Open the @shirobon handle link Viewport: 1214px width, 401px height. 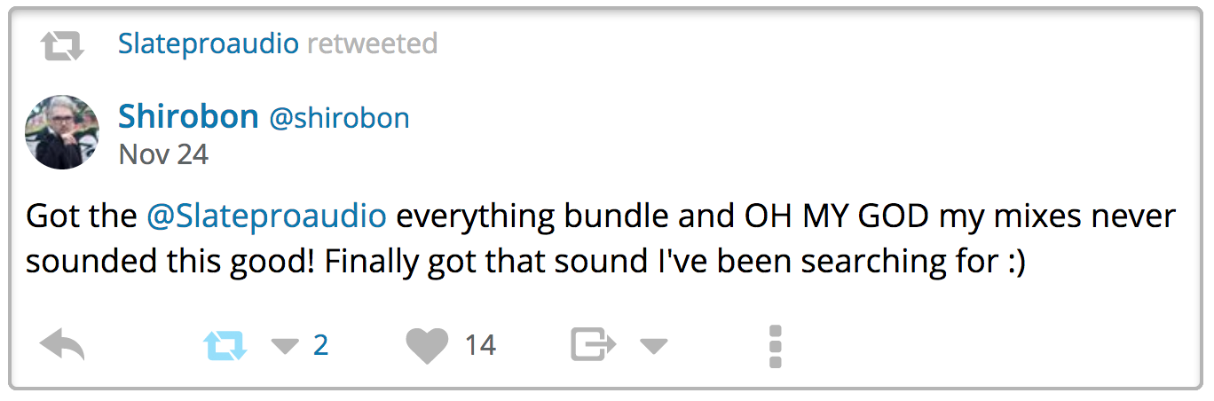pos(339,118)
